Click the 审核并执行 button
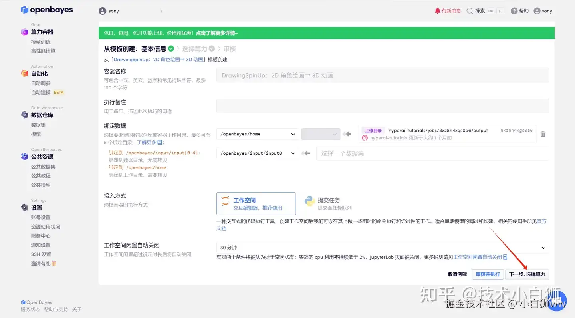 [x=488, y=274]
